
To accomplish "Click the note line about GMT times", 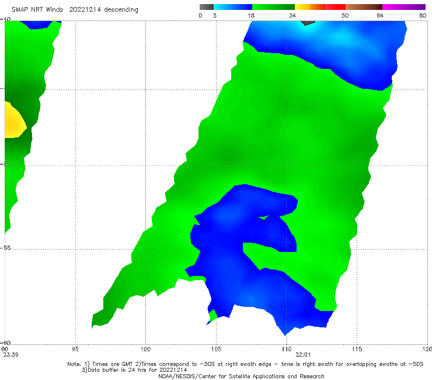I will (245, 364).
